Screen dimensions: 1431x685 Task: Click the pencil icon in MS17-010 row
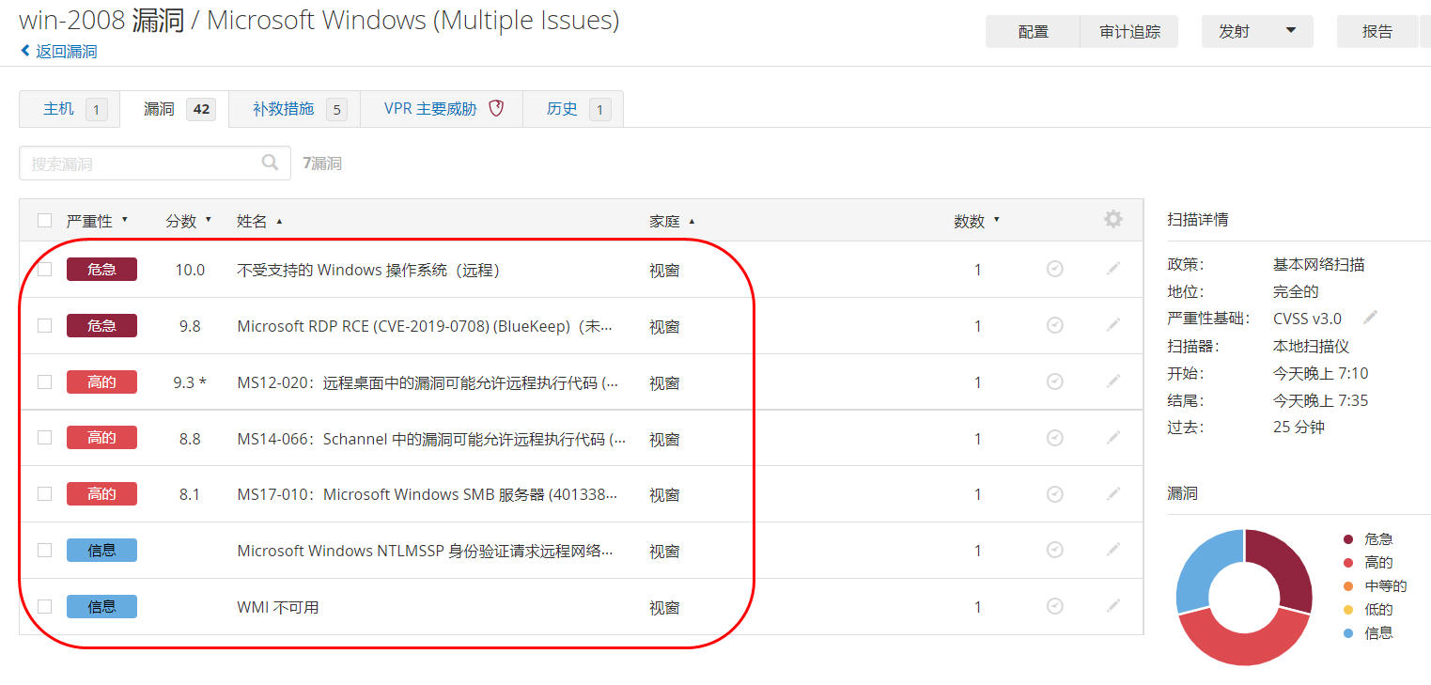pos(1113,493)
